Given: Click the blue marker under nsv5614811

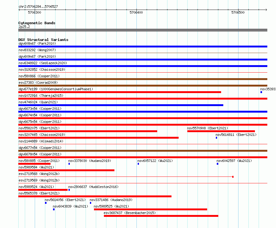Looking at the screenshot, I should pos(216,138).
